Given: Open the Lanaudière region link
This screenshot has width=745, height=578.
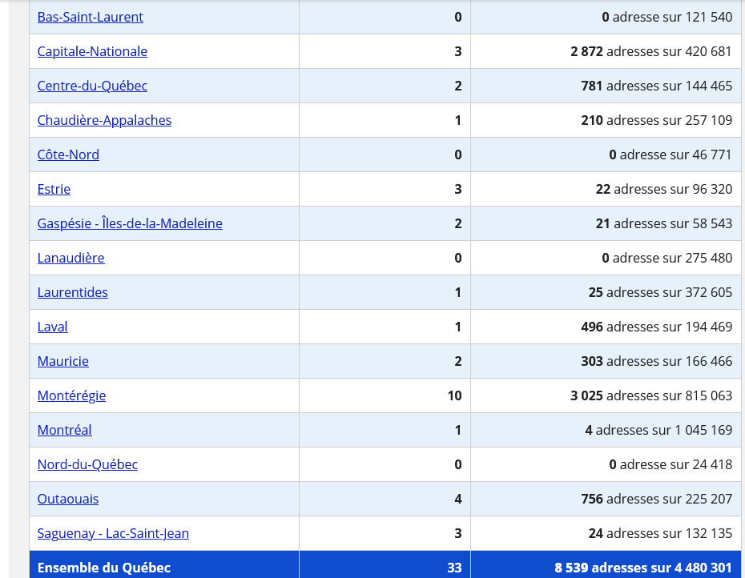Looking at the screenshot, I should click(x=70, y=258).
